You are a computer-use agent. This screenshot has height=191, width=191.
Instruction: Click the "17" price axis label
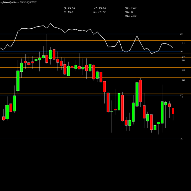pos(183,57)
